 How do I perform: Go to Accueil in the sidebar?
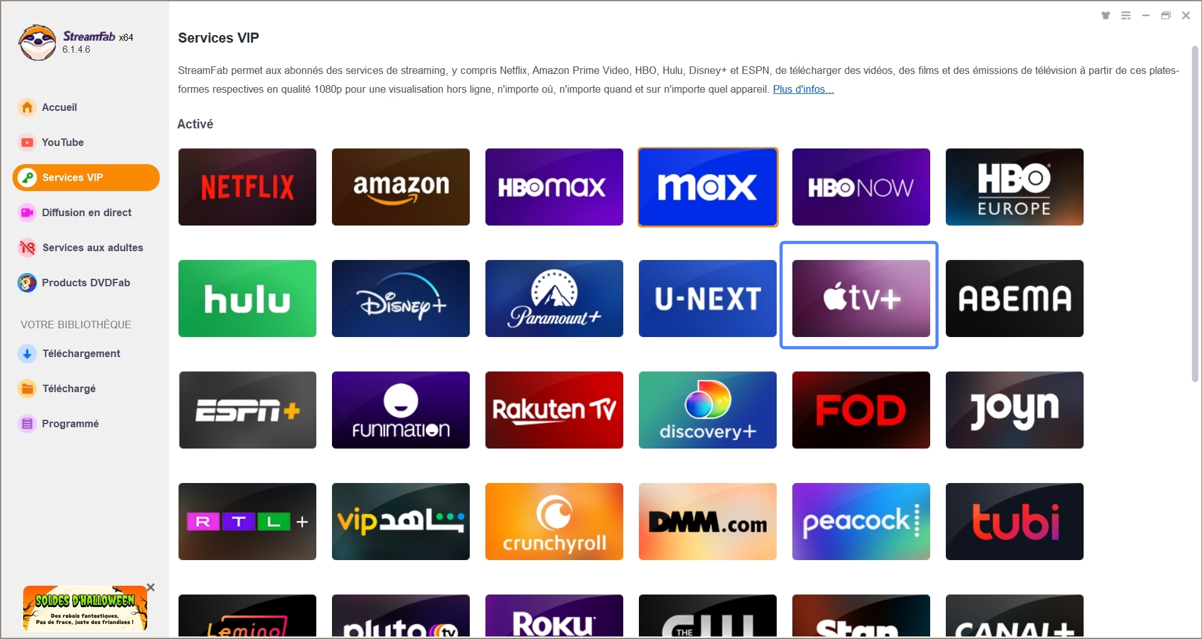point(86,107)
